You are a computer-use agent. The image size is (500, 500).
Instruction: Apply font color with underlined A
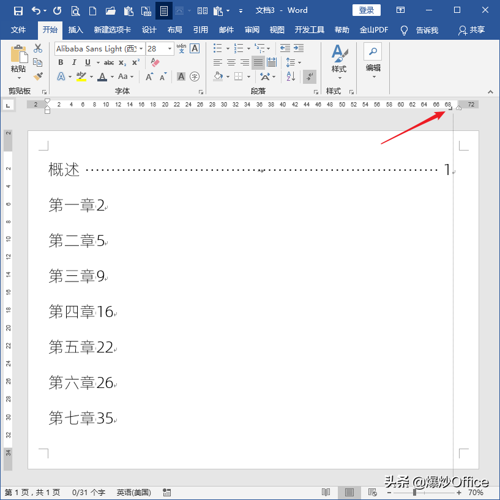pos(102,76)
